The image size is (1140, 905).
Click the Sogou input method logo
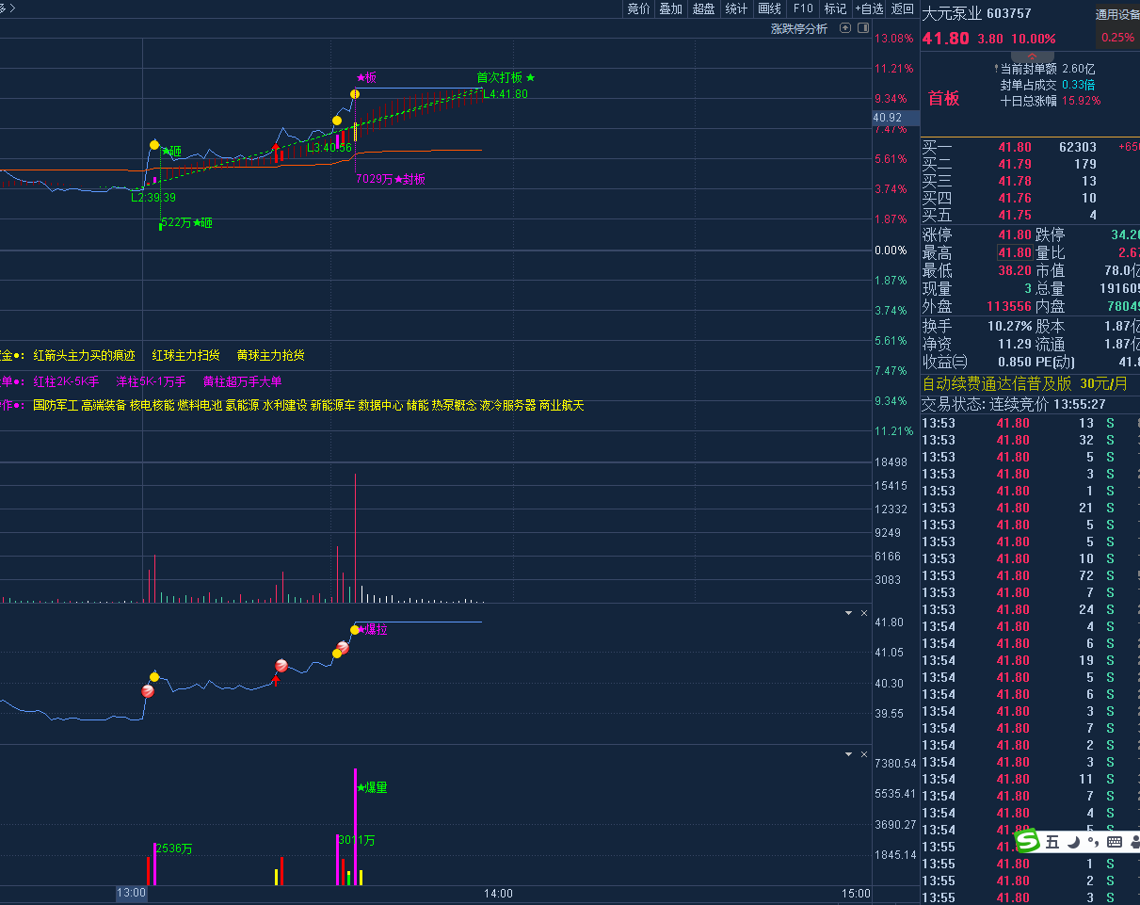[x=1028, y=841]
